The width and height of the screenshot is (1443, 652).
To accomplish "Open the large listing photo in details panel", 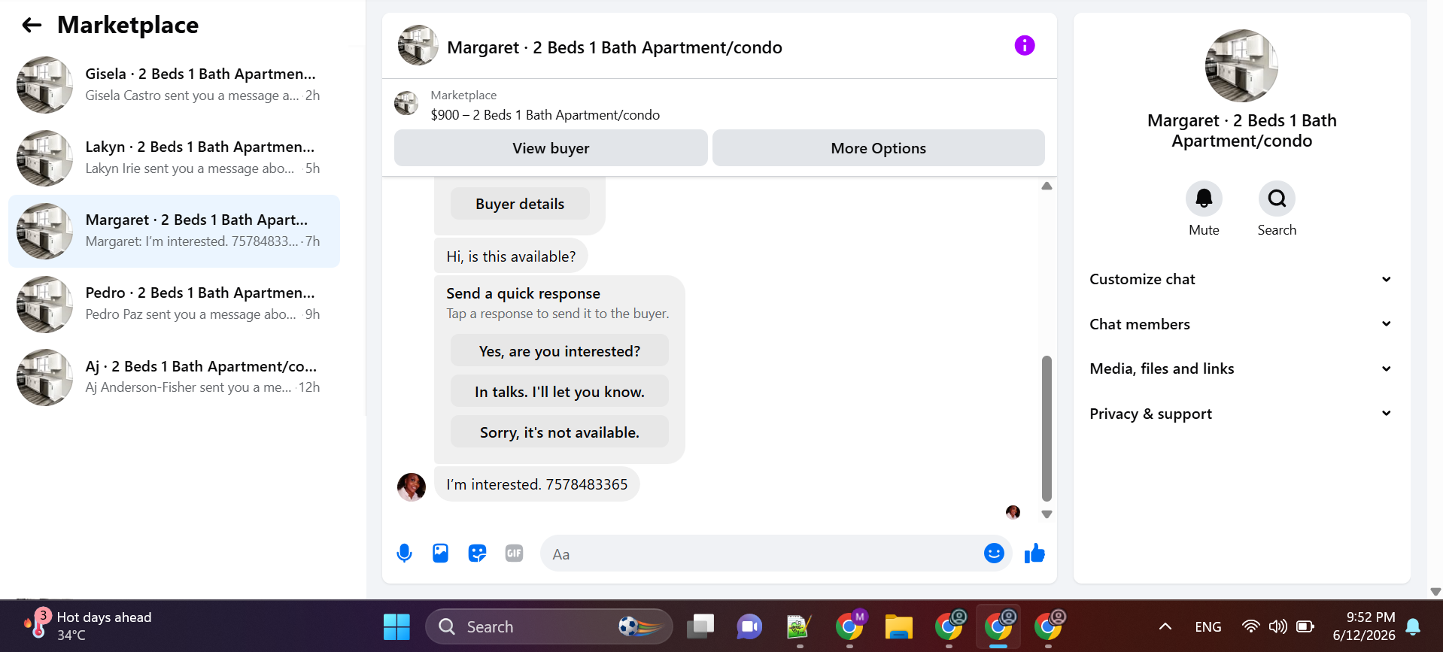I will pyautogui.click(x=1241, y=66).
